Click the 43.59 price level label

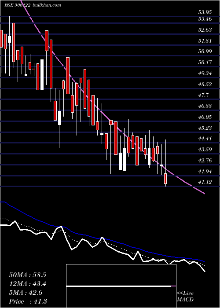coord(205,150)
